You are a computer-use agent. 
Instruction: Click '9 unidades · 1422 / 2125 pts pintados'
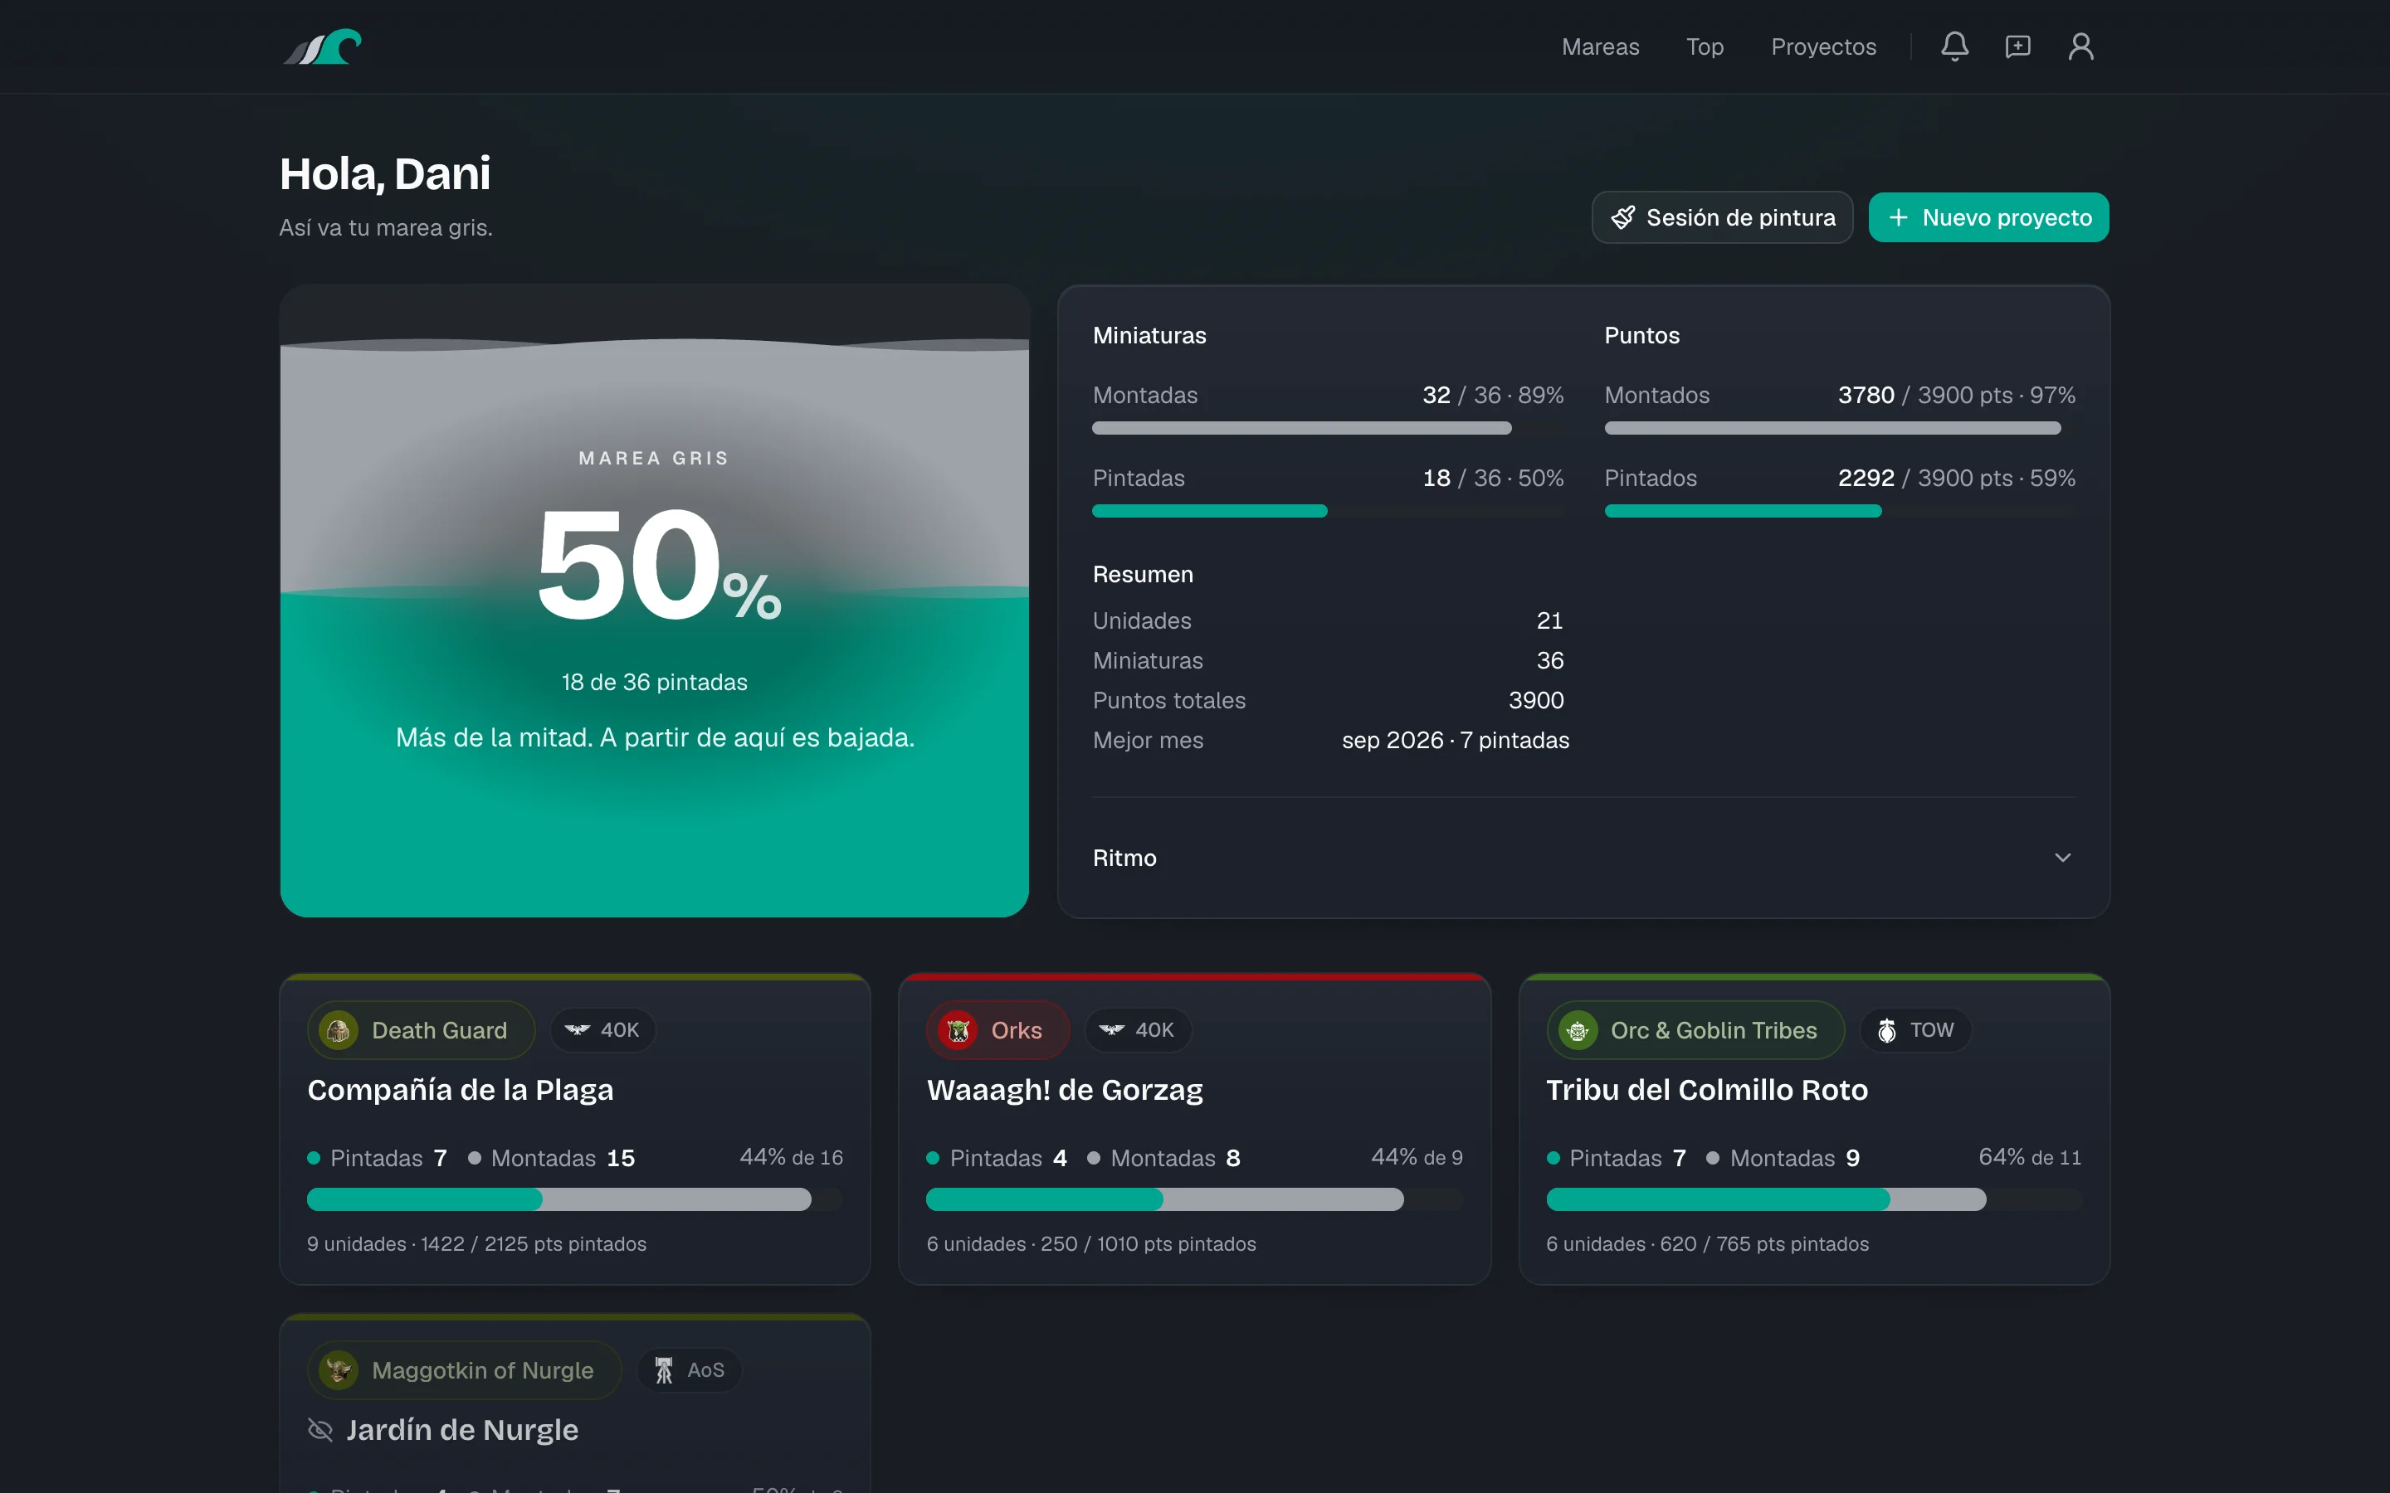pos(477,1243)
